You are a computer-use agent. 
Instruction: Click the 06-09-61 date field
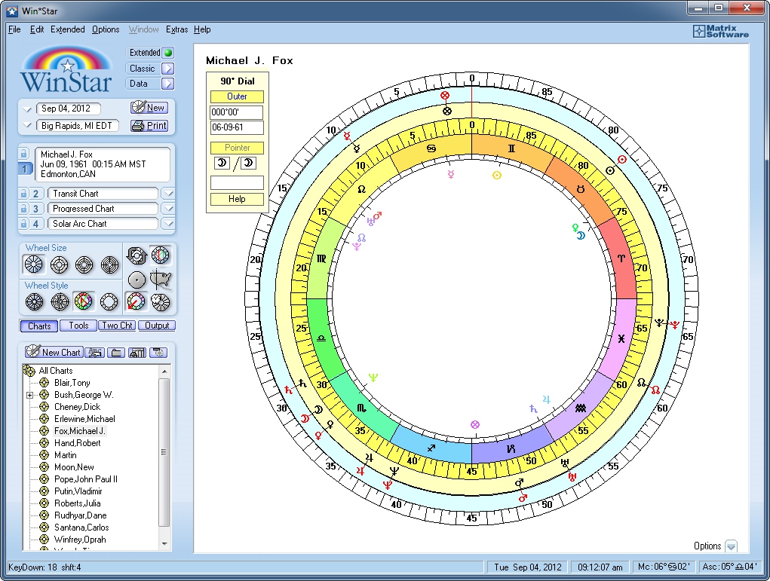[236, 127]
